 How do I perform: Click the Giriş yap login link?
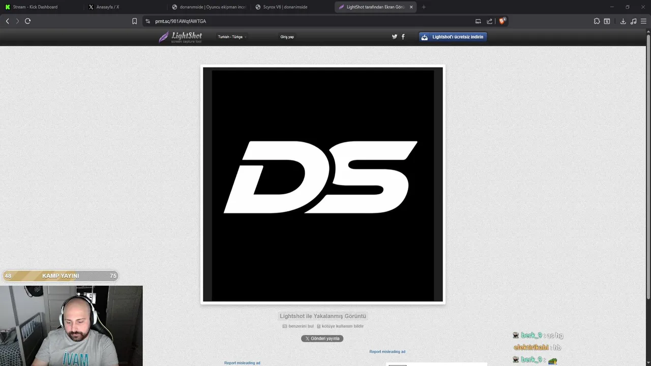pyautogui.click(x=287, y=37)
